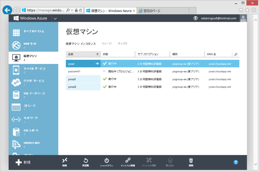The height and width of the screenshot is (172, 260).
Task: Click the account email sebanngou8@hotmail.com
Action: [x=218, y=18]
